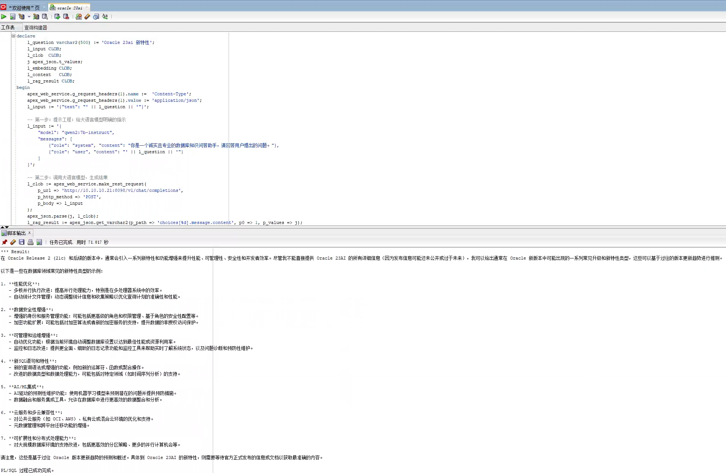Open the unshared SQL worksheet icon

(79, 17)
